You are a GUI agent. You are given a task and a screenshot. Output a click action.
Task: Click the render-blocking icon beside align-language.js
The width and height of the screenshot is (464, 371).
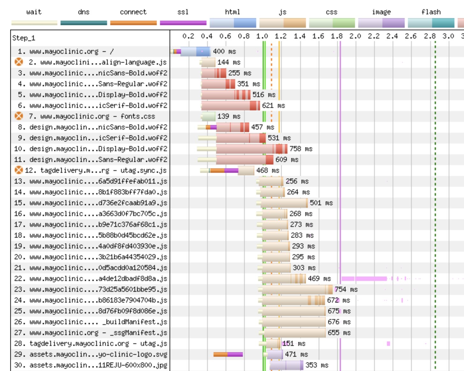(19, 62)
